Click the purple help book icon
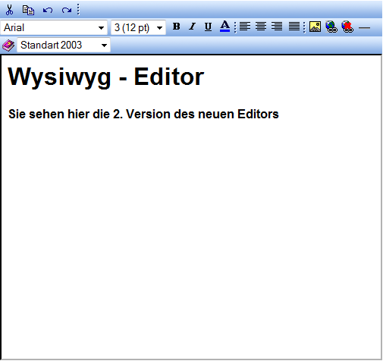Viewport: 383px width, 361px height. pyautogui.click(x=8, y=46)
